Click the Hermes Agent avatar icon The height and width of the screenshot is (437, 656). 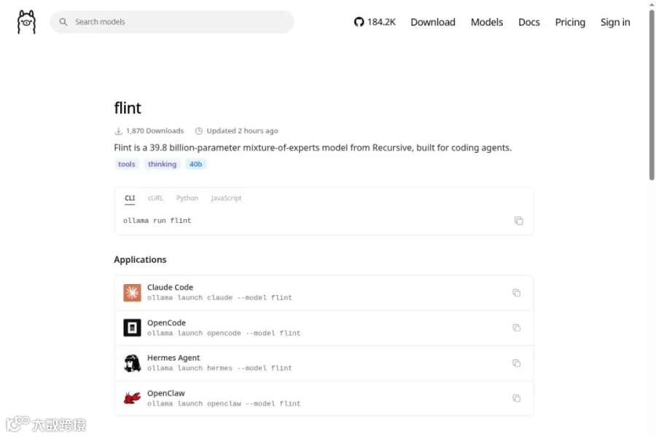point(132,363)
